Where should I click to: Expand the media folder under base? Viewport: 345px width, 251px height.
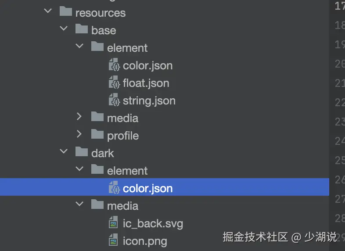coord(79,117)
